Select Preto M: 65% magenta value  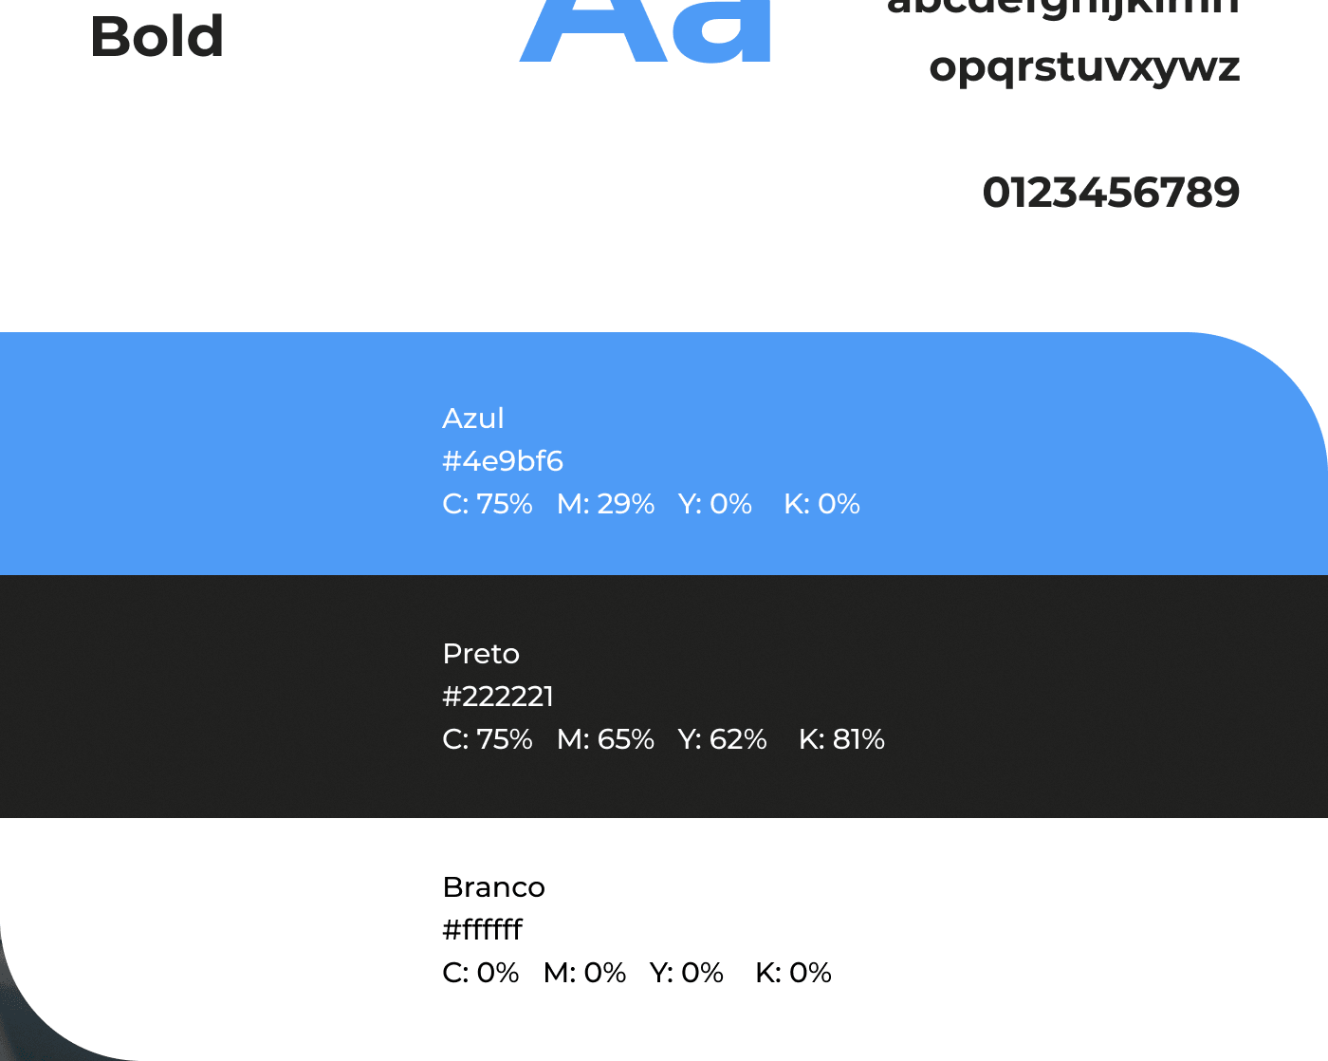tap(605, 739)
